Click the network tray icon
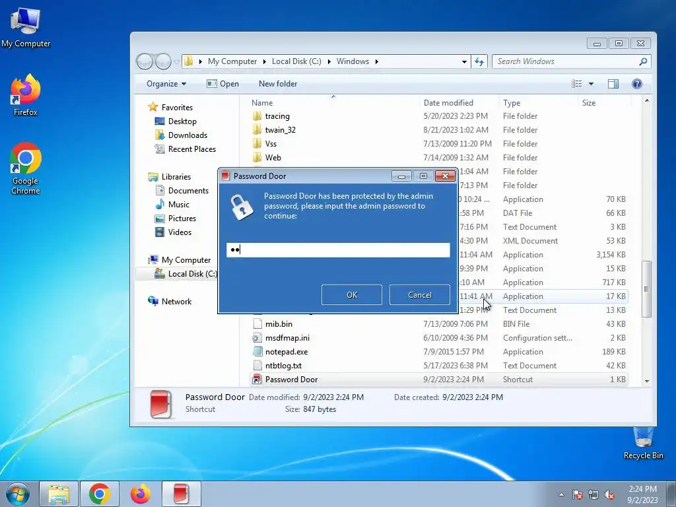The image size is (676, 507). point(593,494)
